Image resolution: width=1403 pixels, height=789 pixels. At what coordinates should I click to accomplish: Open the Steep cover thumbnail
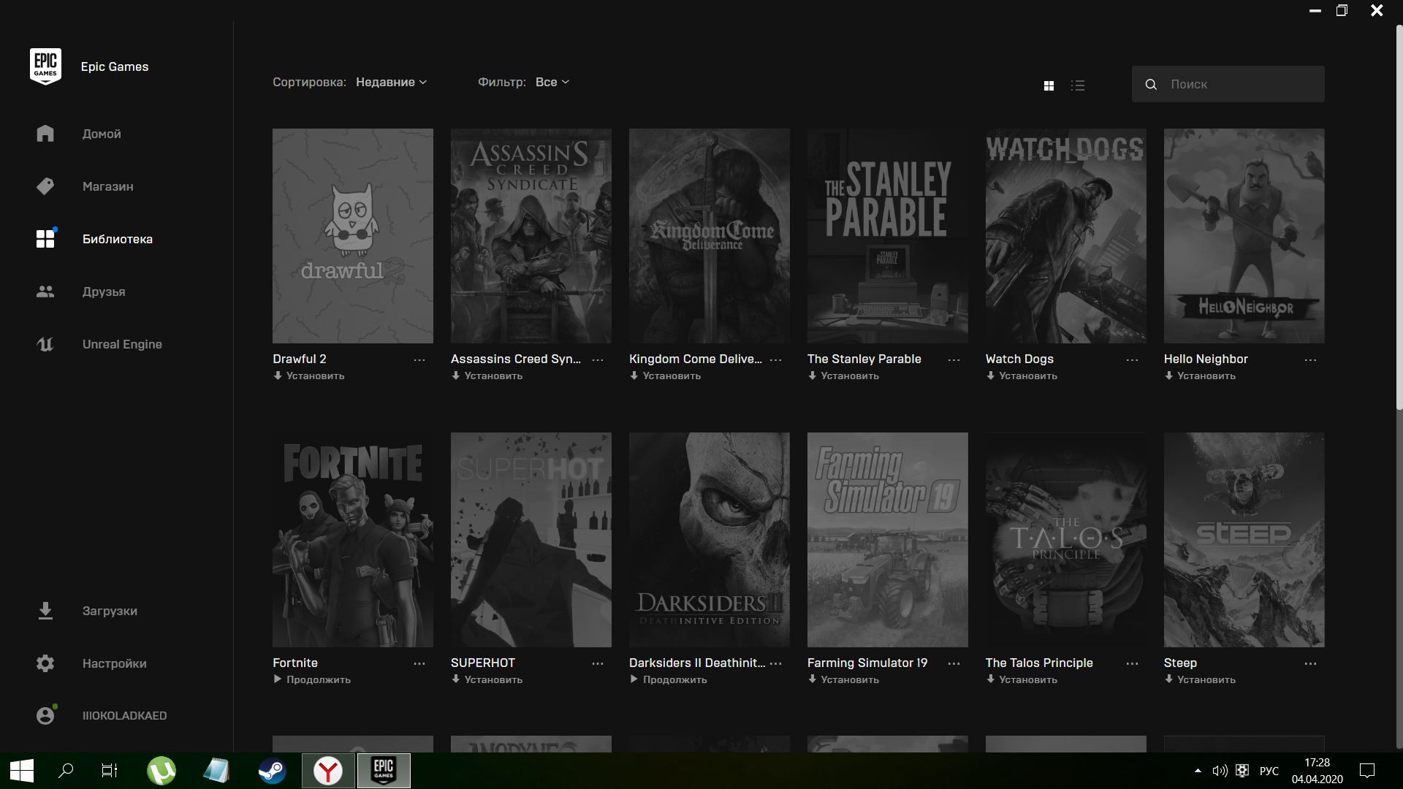1244,540
